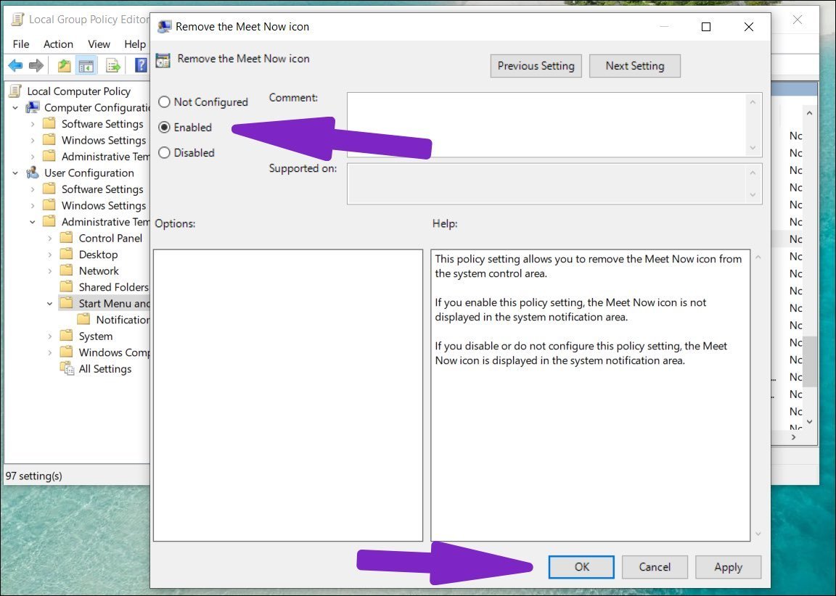Expand the System tree node
Viewport: 836px width, 596px height.
(x=49, y=336)
